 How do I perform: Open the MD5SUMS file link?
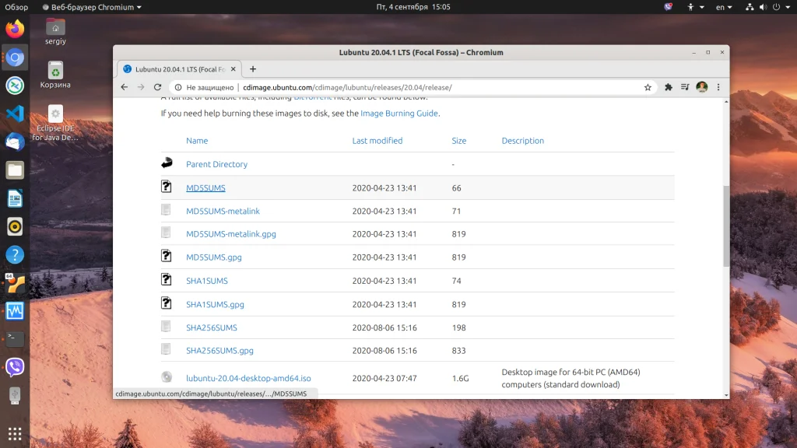click(205, 188)
